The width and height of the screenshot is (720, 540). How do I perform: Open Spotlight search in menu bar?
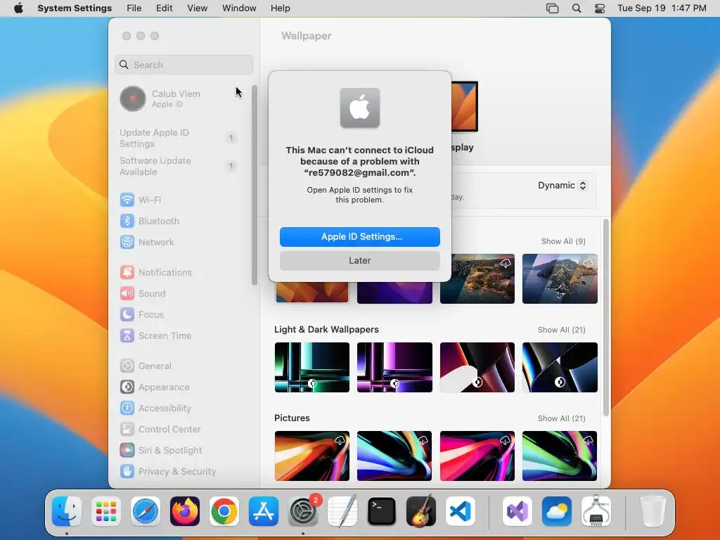[577, 8]
